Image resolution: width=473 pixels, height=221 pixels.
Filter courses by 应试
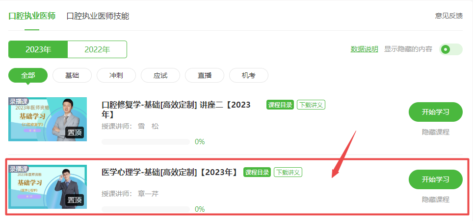pyautogui.click(x=160, y=75)
